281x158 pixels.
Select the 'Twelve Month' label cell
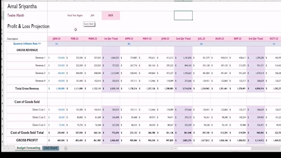point(16,15)
